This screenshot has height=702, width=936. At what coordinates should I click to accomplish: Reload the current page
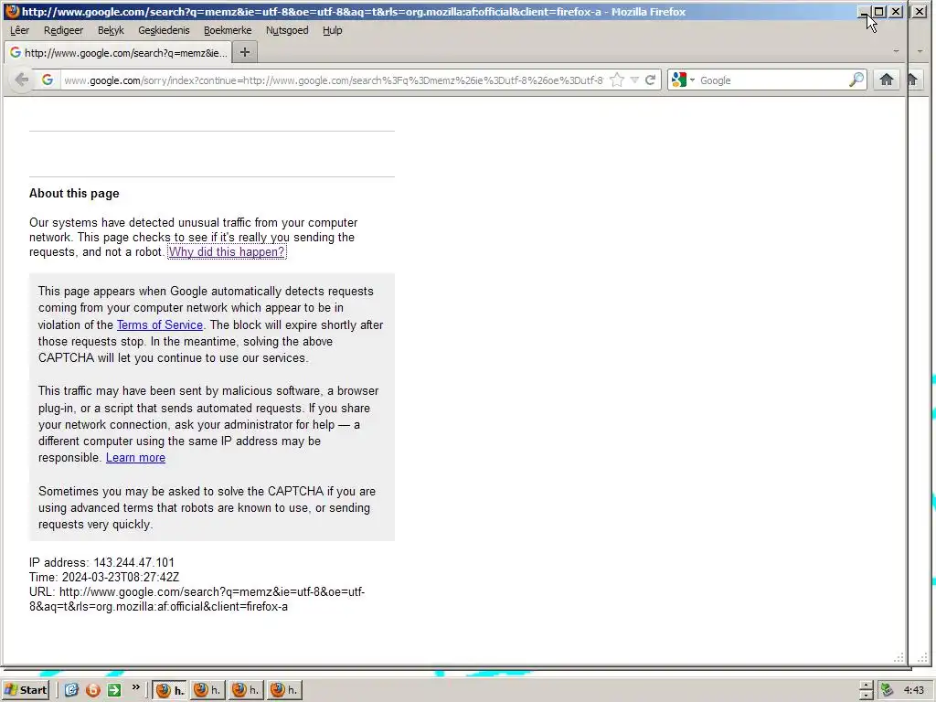coord(650,80)
